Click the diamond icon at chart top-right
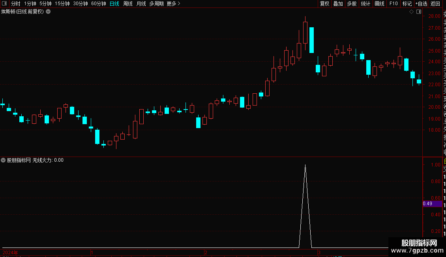The height and width of the screenshot is (257, 446). 411,12
